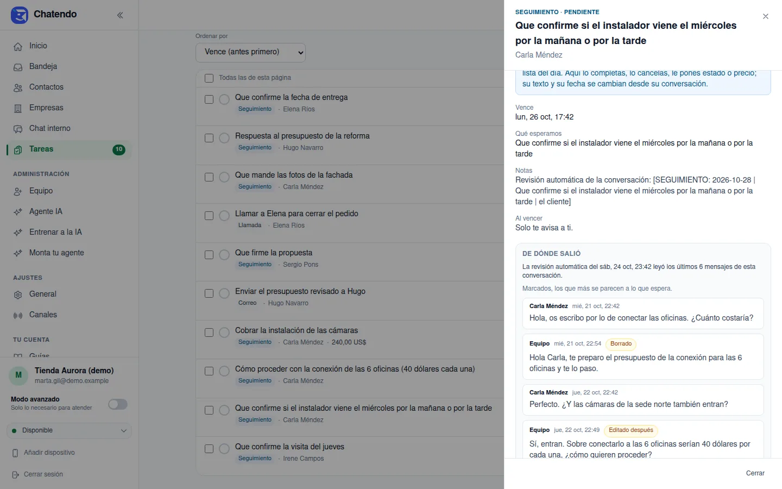
Task: Click the Agente IA sparkle icon
Action: click(18, 212)
